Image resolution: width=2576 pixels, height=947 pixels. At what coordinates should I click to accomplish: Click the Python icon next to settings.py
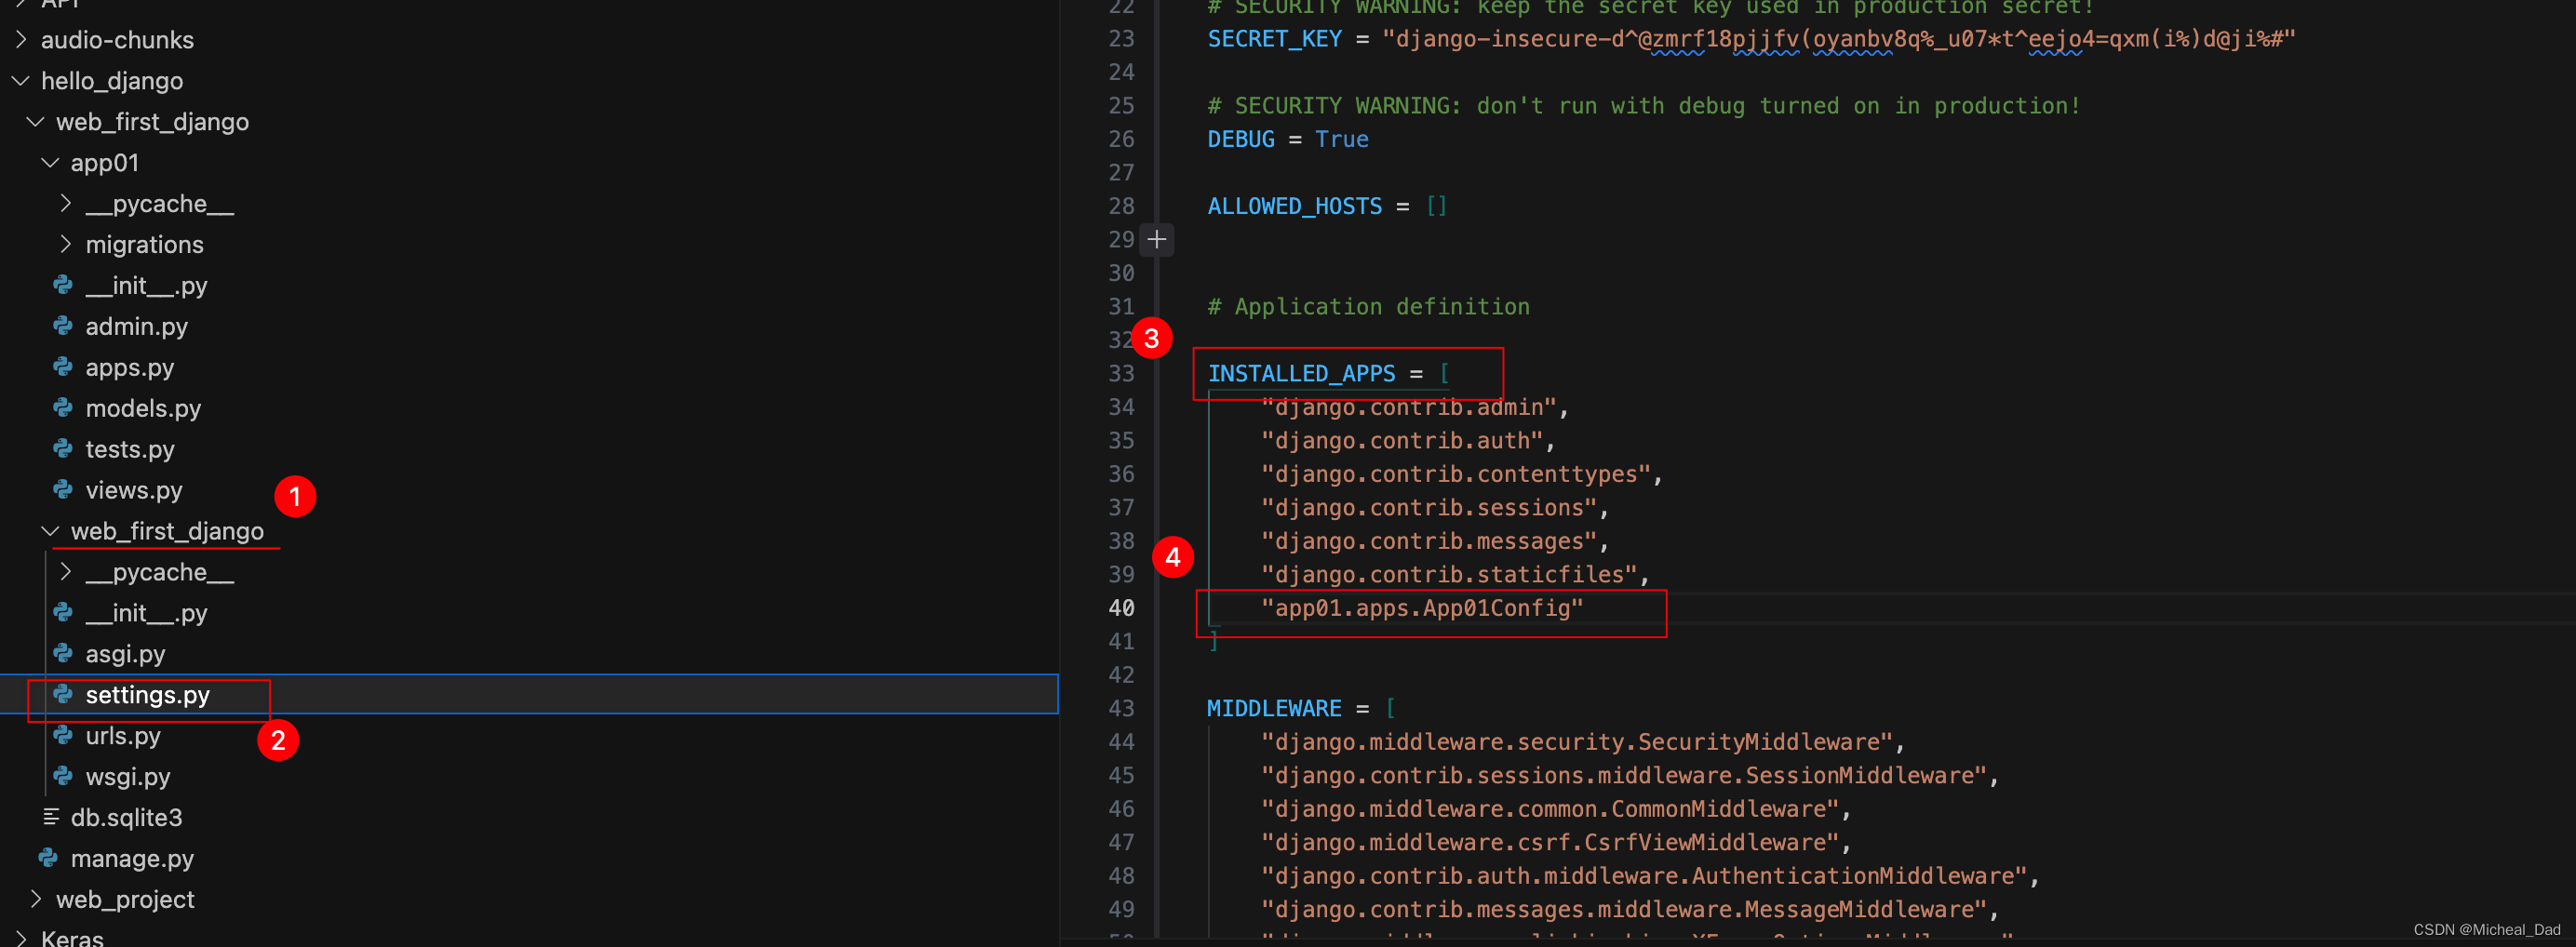pyautogui.click(x=62, y=694)
